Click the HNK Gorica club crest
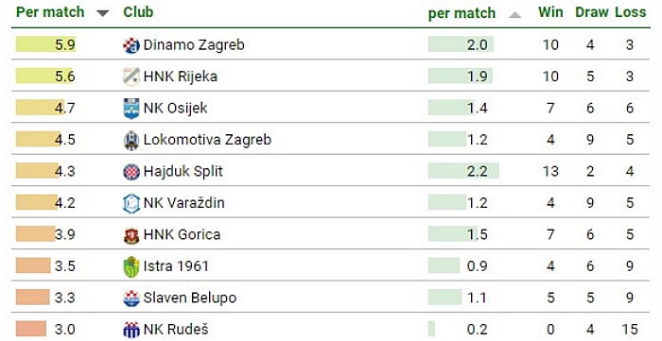Image resolution: width=662 pixels, height=341 pixels. 131,235
